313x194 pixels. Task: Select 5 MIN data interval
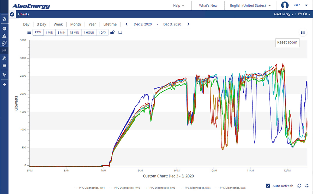point(62,33)
